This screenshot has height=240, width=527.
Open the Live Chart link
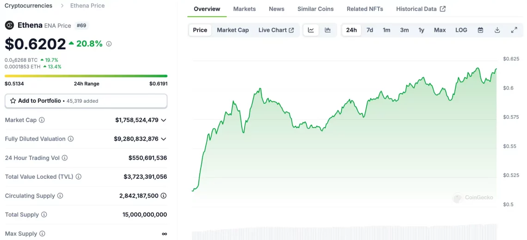[x=276, y=30]
